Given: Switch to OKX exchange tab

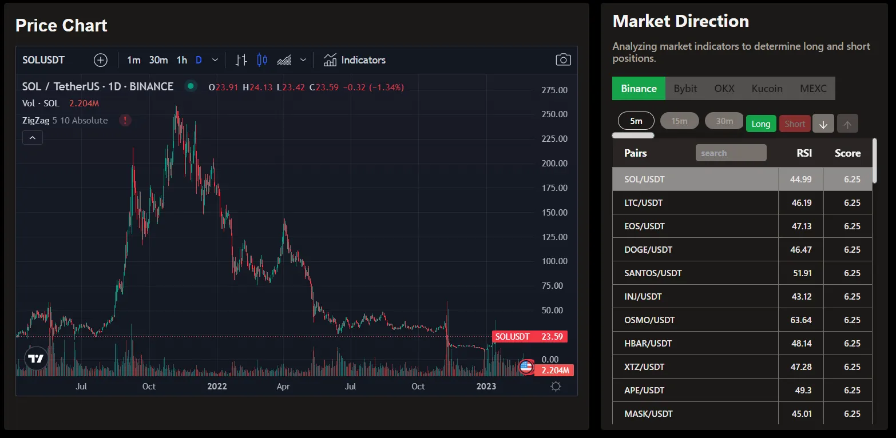Looking at the screenshot, I should (724, 89).
